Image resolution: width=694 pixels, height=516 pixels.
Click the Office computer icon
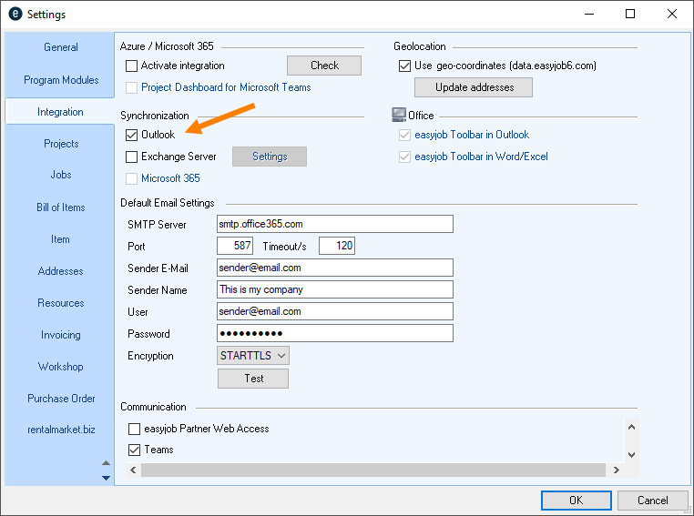tap(399, 116)
